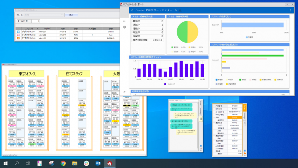Click the demo01 agent Online status icon
The image size is (298, 168).
[x=18, y=31]
